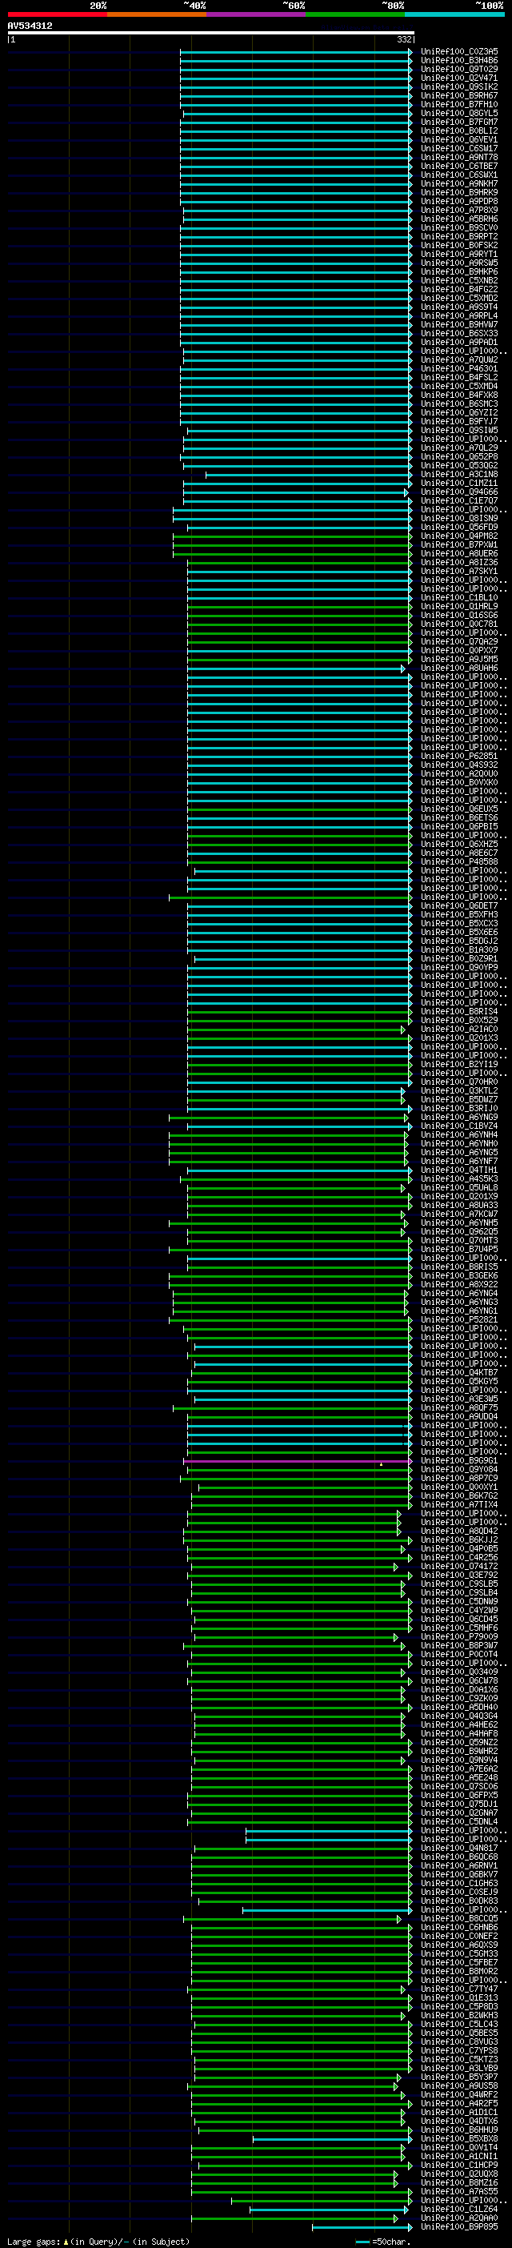Select the UniRef100_P52821 label
Image resolution: width=512 pixels, height=2248 pixels.
tap(460, 1319)
